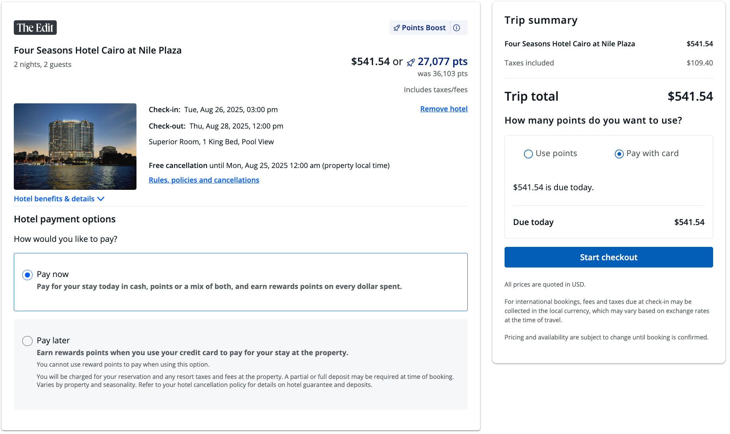730x434 pixels.
Task: Click the 'Includes taxes/fees' text
Action: coord(436,90)
